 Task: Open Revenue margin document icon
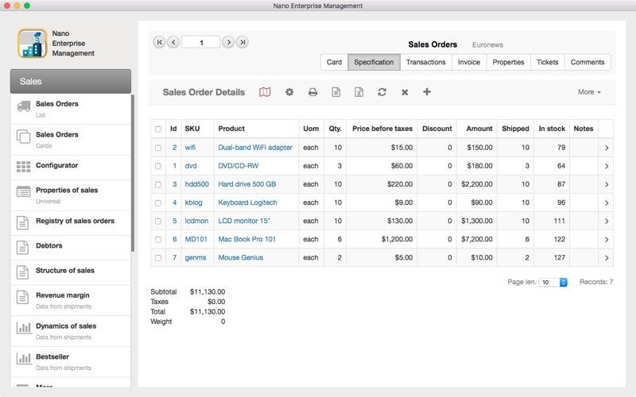[23, 297]
